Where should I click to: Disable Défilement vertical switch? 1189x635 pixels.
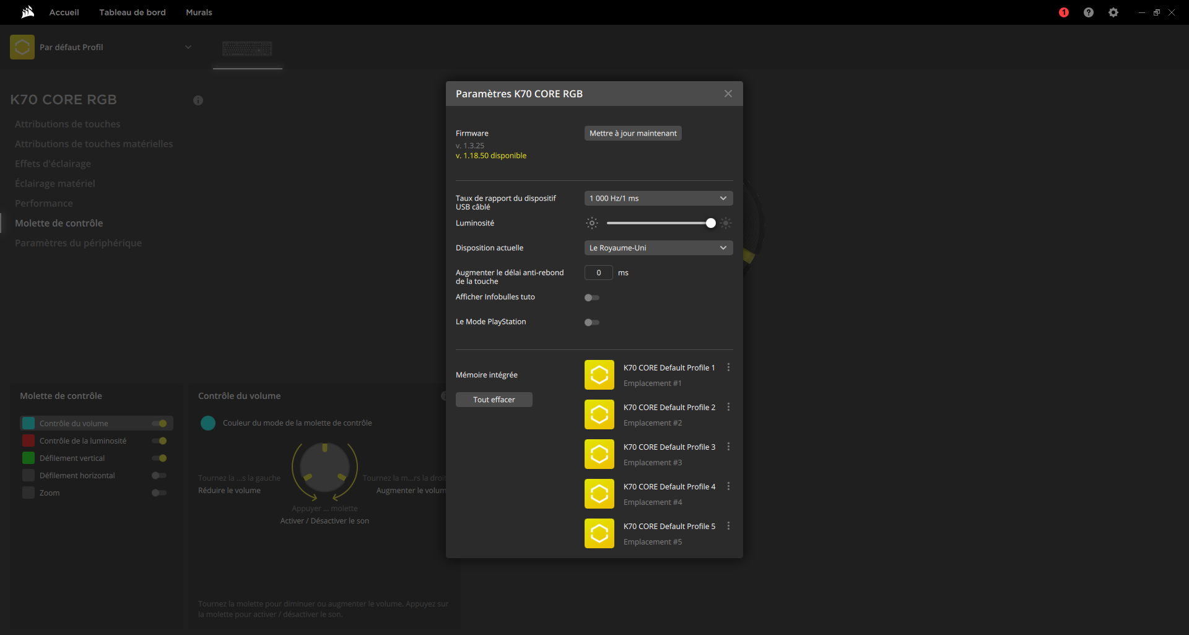pos(159,458)
